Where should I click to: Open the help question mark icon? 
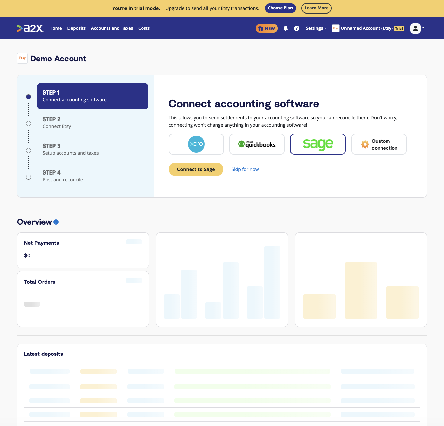297,28
